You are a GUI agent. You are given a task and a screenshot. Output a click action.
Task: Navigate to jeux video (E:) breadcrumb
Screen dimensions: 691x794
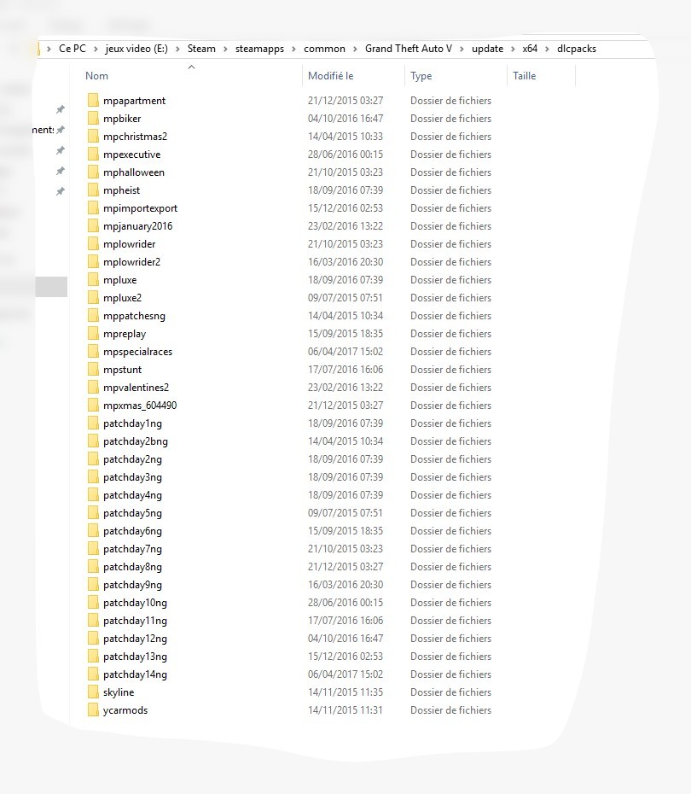136,49
